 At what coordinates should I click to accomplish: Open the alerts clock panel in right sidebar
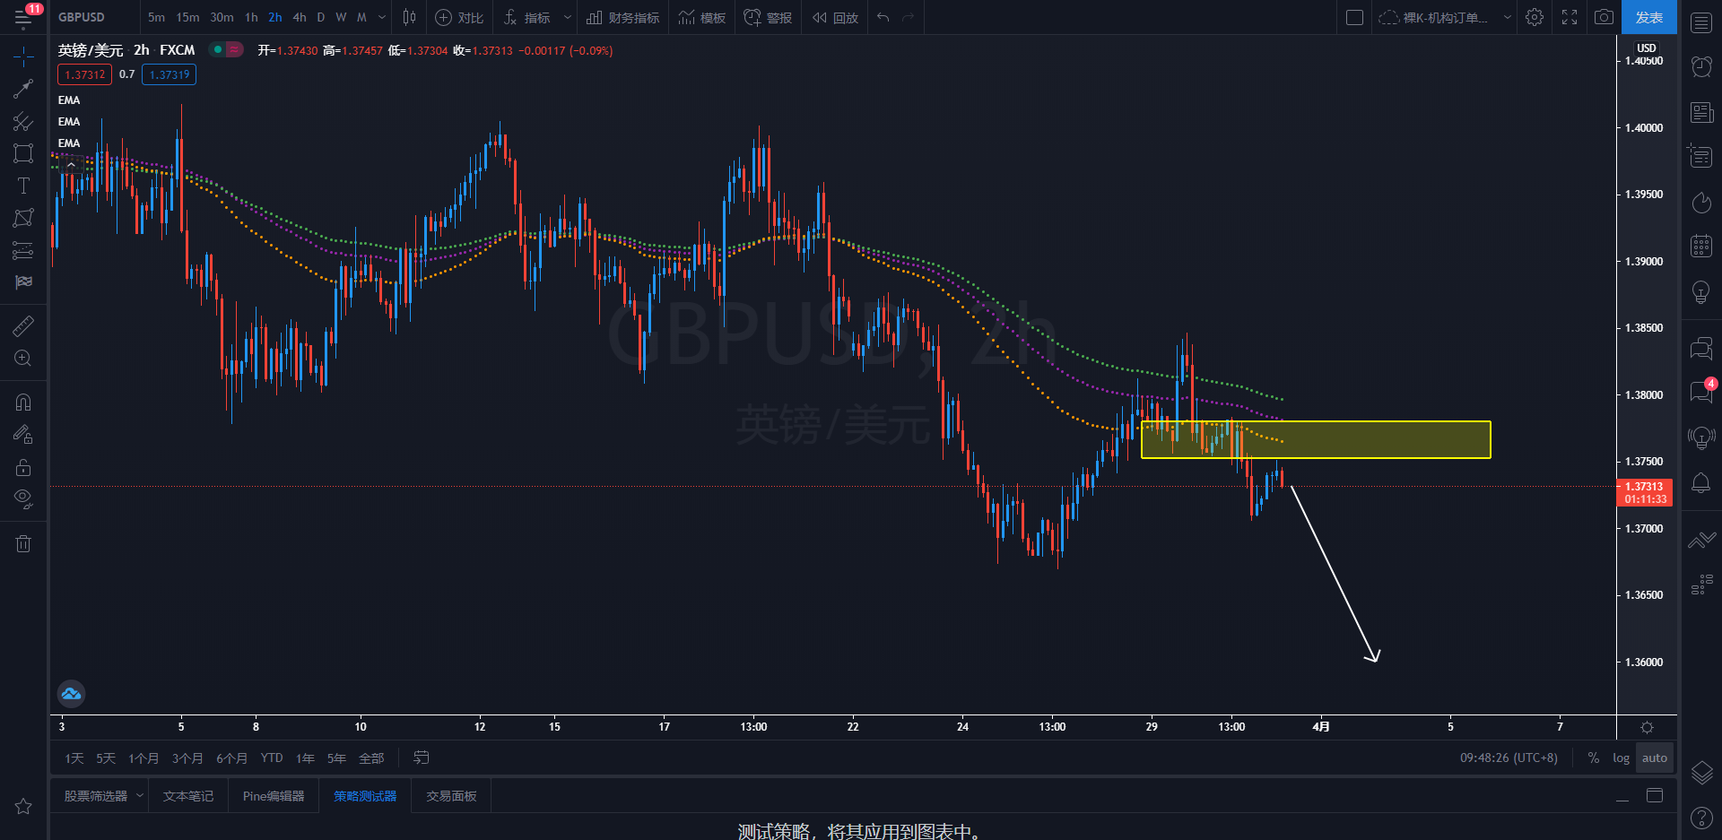point(1701,66)
